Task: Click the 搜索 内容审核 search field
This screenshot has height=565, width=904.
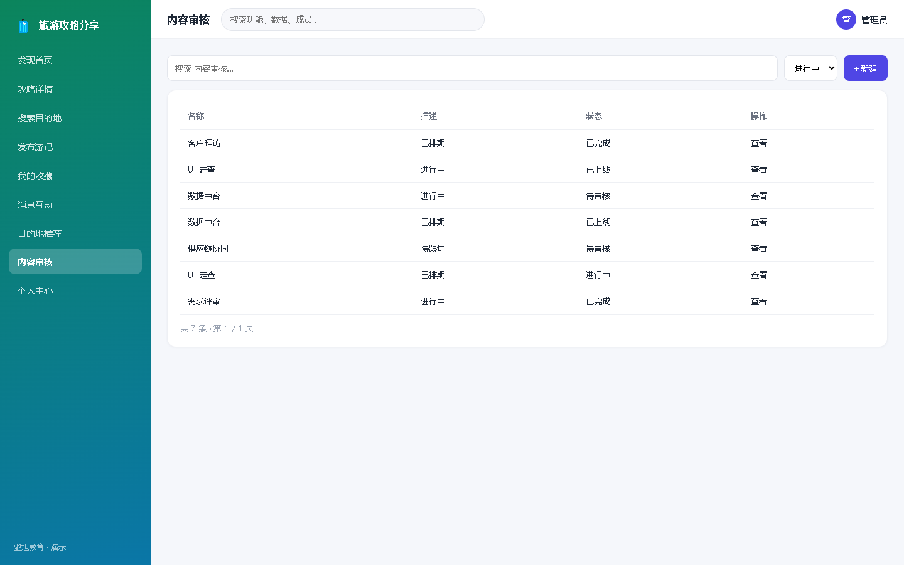Action: point(472,68)
